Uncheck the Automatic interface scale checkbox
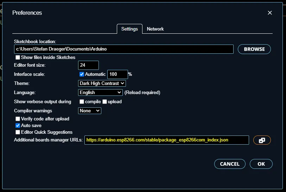 [82, 74]
